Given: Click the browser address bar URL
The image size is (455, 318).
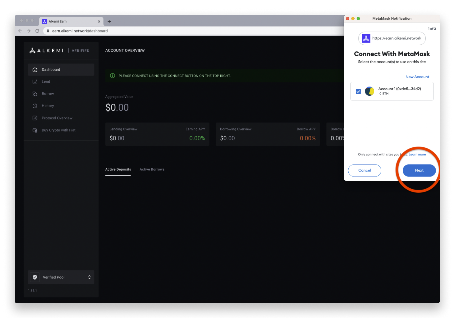Looking at the screenshot, I should [x=80, y=31].
